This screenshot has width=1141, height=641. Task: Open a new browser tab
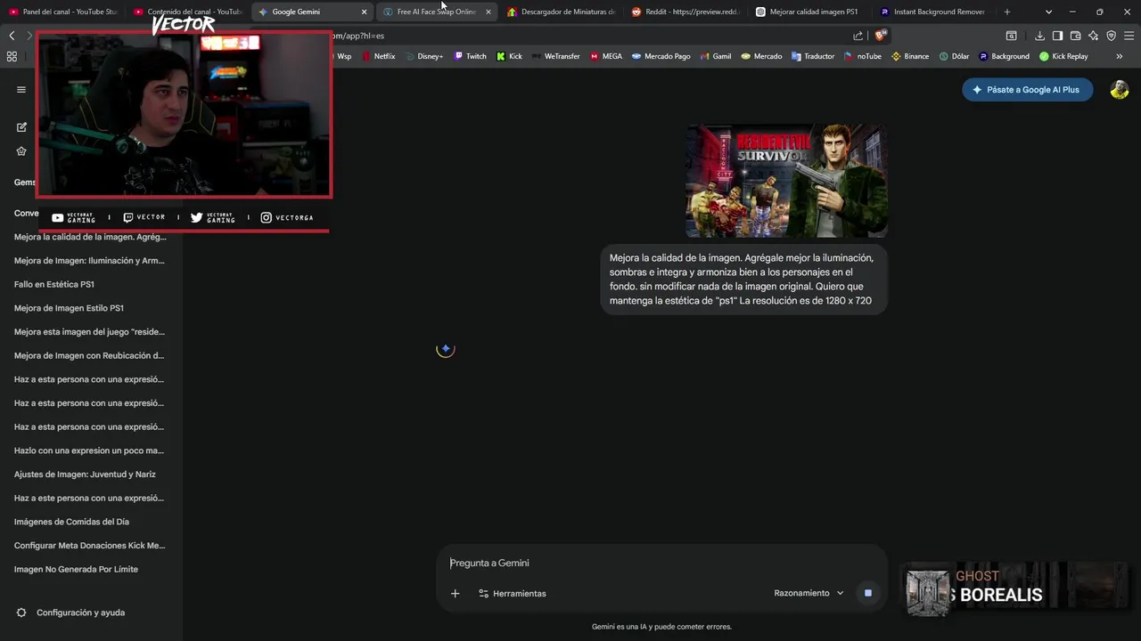tap(1006, 12)
